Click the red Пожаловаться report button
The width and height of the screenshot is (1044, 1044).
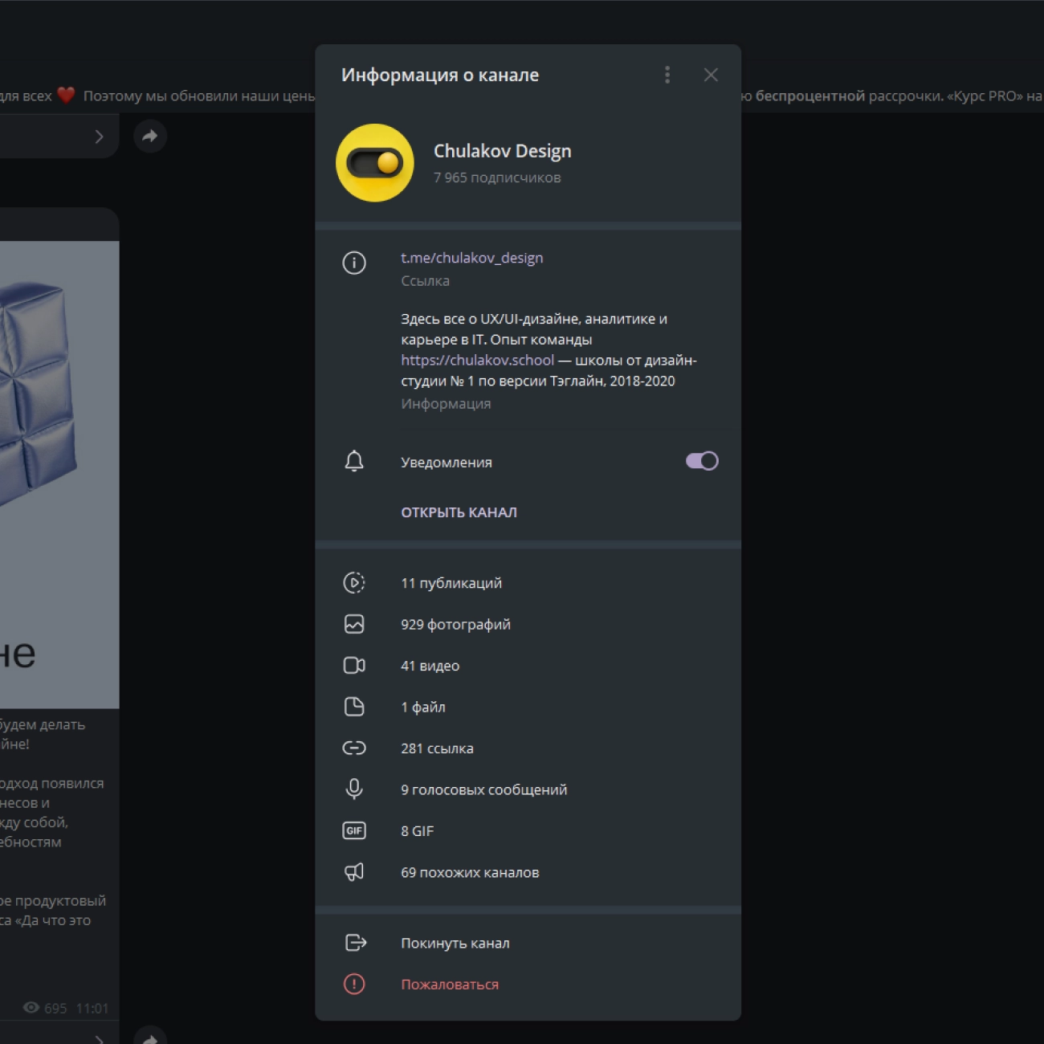[x=528, y=985]
